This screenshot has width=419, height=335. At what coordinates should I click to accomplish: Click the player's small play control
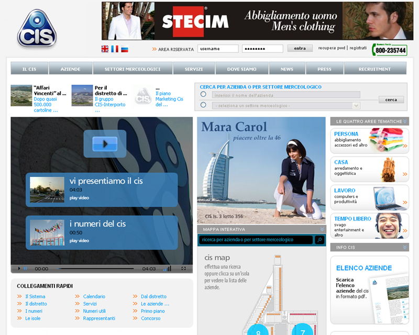[19, 269]
